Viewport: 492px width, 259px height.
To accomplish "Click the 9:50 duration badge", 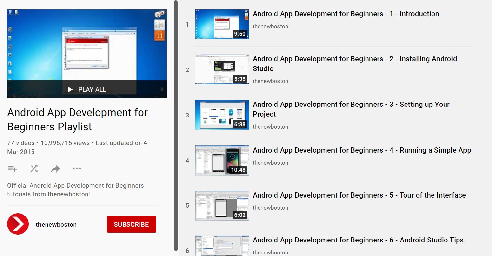I will point(240,34).
